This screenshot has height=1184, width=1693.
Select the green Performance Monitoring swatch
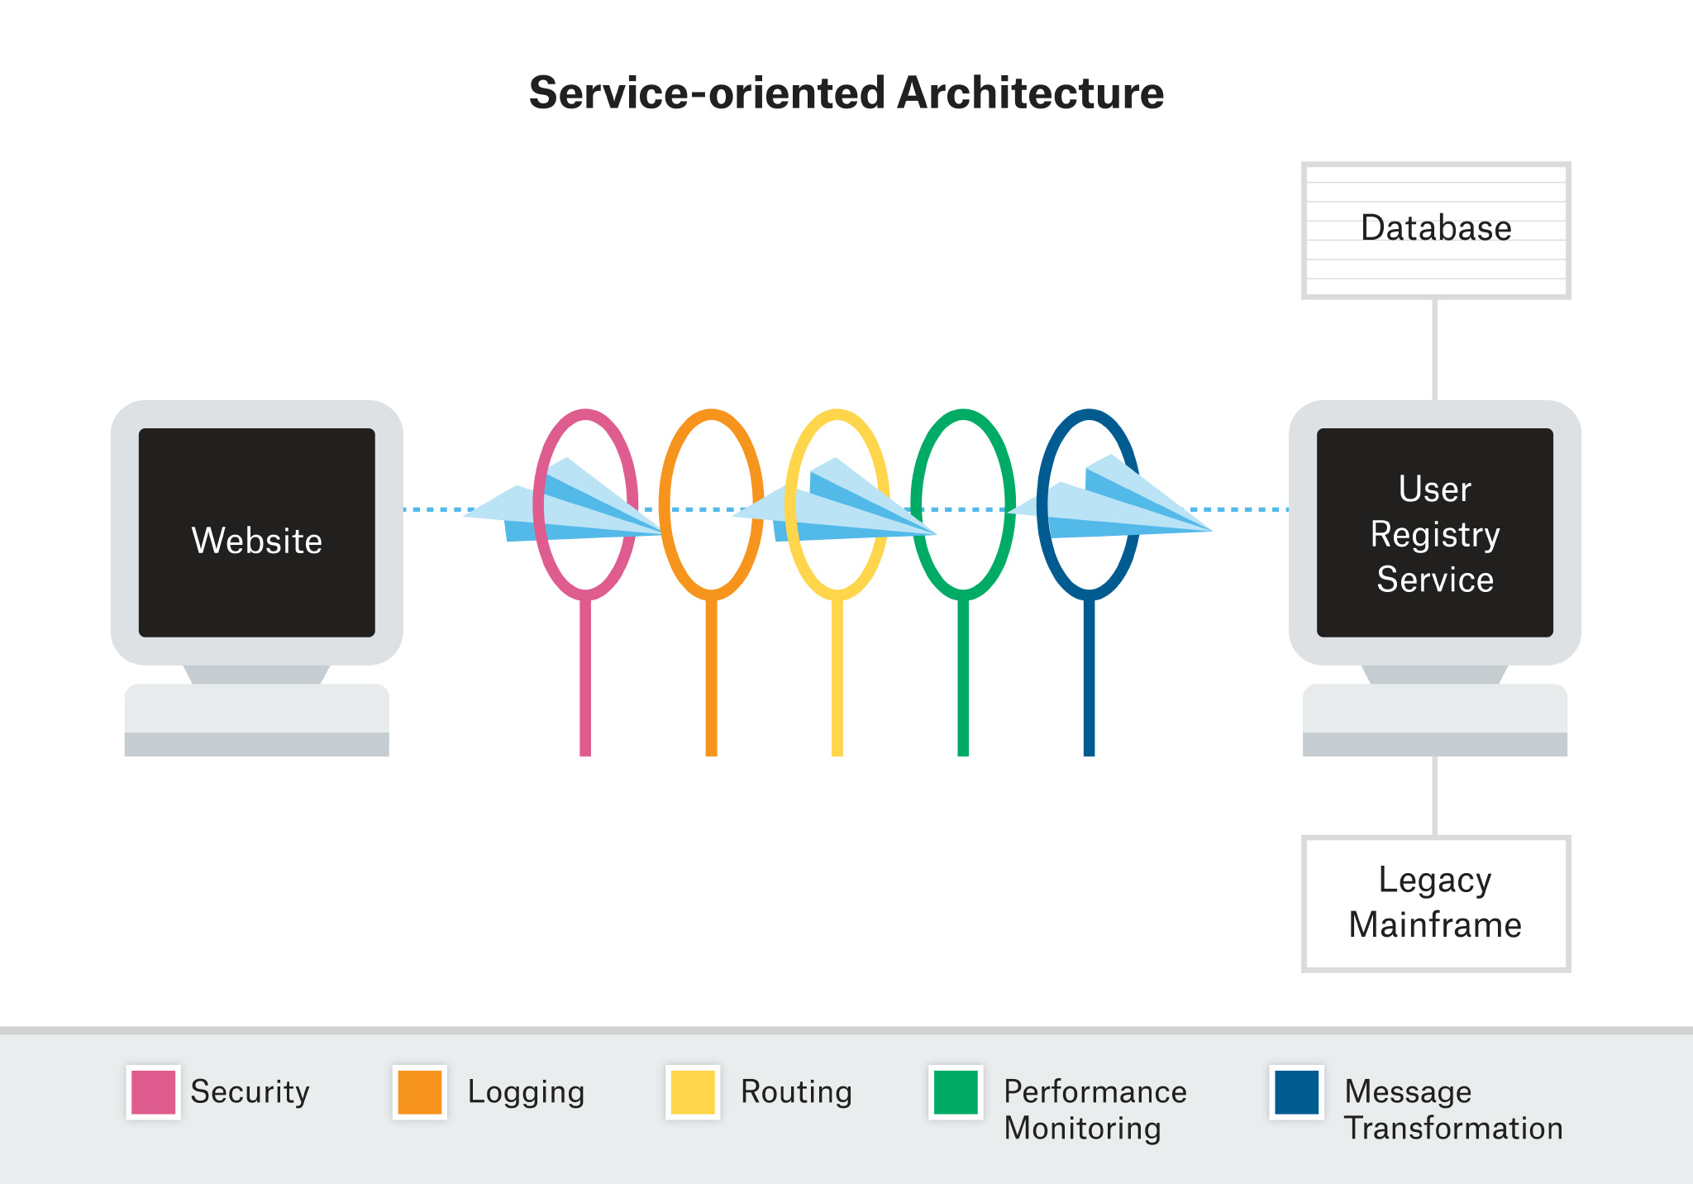956,1092
